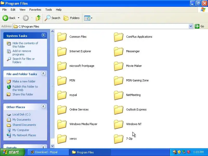Select the Outlook Express folder icon
208x156 pixels.
119,110
